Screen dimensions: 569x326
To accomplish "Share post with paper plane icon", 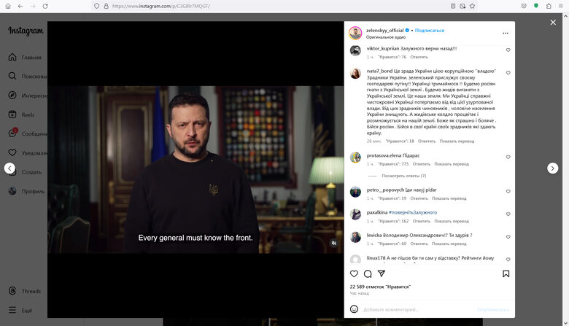I will (382, 273).
